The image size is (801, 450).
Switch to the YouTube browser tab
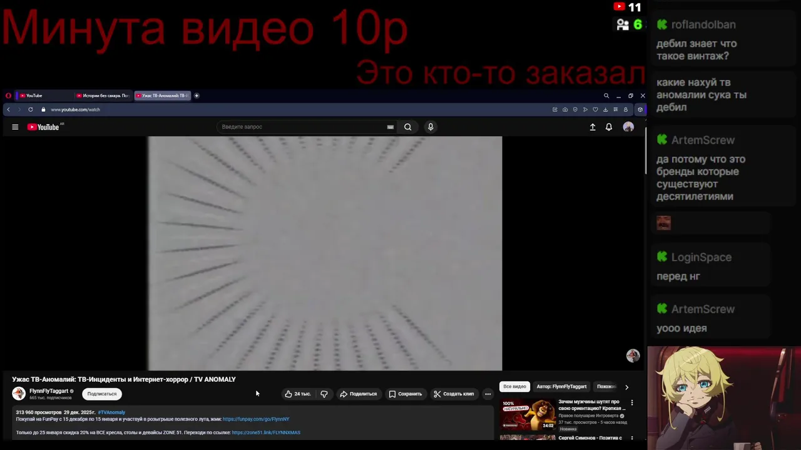[43, 96]
